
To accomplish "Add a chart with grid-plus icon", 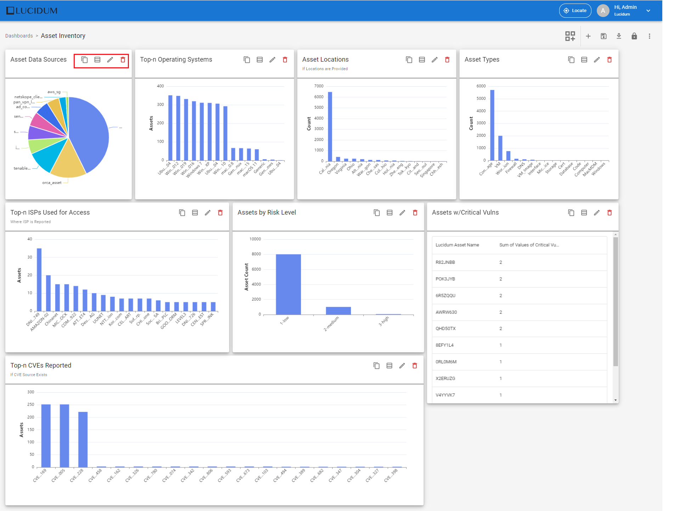I will point(570,36).
